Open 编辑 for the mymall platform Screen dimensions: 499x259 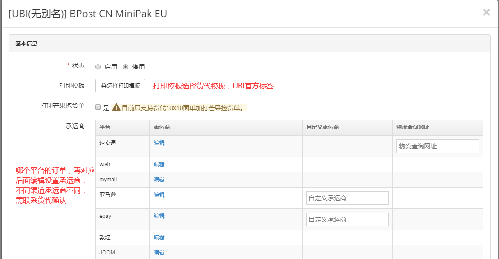pos(159,180)
